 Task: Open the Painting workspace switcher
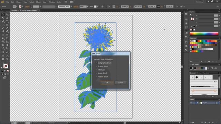(200, 2)
